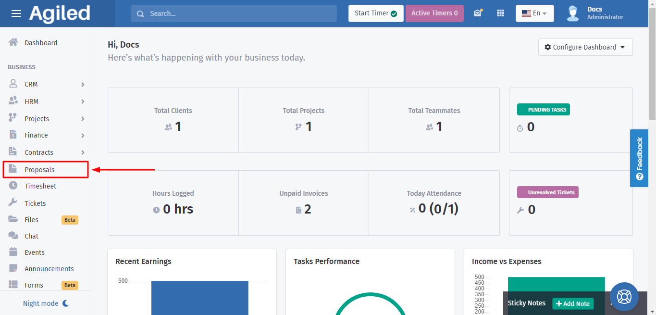656x315 pixels.
Task: Expand the Contracts submenu chevron
Action: coord(83,152)
